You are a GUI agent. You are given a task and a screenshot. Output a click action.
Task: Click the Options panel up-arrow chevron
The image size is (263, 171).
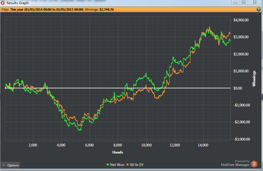click(3, 165)
